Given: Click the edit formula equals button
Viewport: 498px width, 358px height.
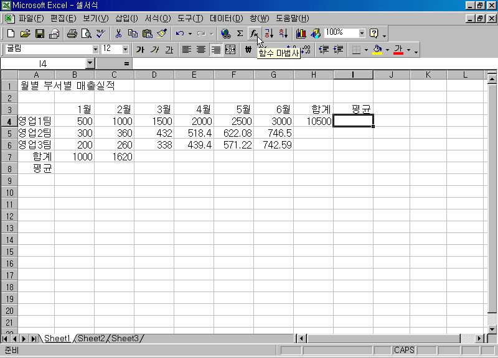Looking at the screenshot, I should pos(126,64).
